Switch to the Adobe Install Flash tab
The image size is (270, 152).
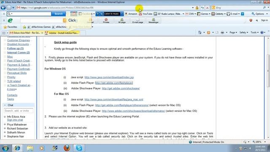[x=62, y=33]
